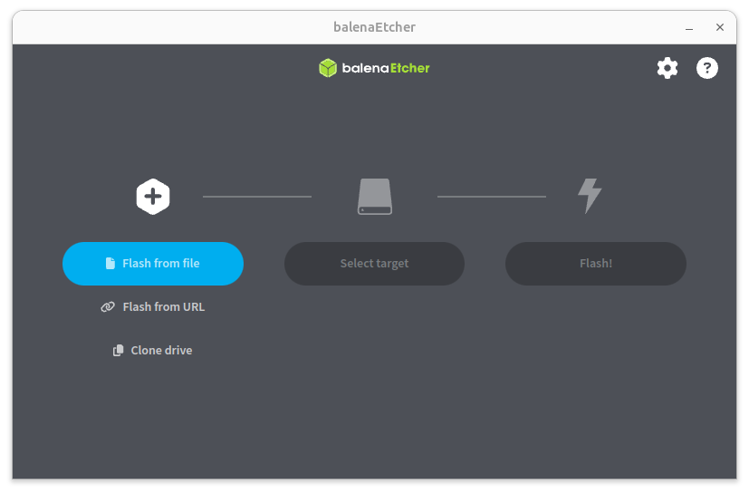Click the Select target button
749x494 pixels.
[375, 264]
